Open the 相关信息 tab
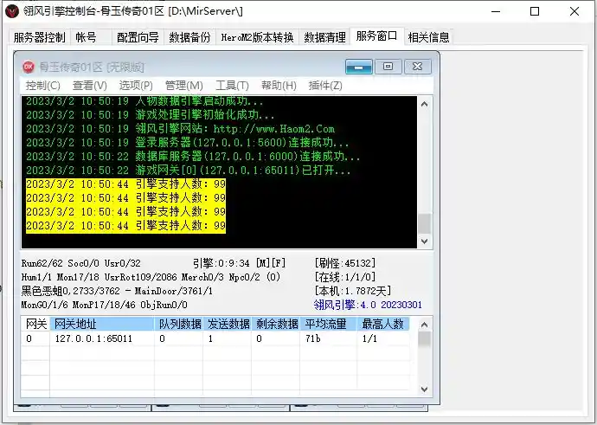Screen dimensions: 597x425 (428, 37)
